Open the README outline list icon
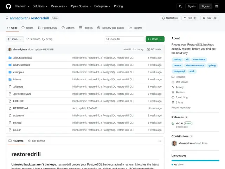This screenshot has width=225, height=169. [160, 141]
